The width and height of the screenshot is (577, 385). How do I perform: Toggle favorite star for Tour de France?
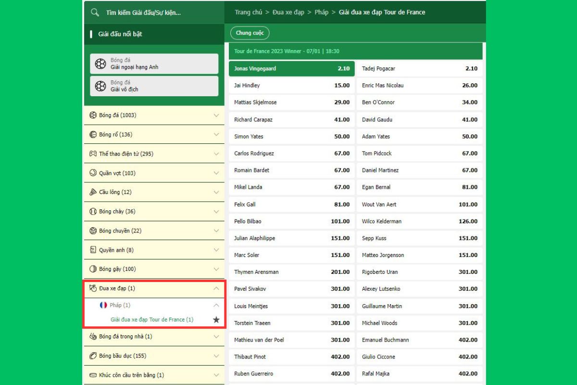click(216, 320)
